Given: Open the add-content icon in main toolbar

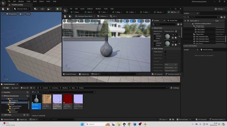Looking at the screenshot, I should (x=36, y=9).
